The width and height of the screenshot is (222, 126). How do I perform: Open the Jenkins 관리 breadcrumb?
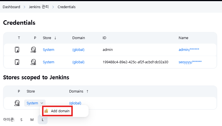39,7
